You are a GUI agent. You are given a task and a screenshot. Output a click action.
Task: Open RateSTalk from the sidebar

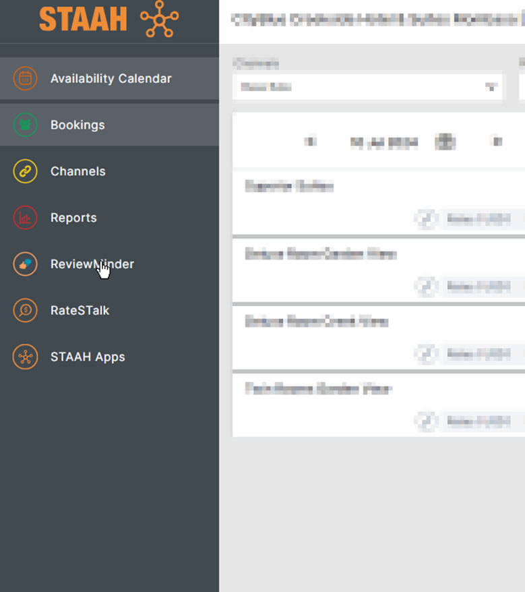tap(80, 311)
